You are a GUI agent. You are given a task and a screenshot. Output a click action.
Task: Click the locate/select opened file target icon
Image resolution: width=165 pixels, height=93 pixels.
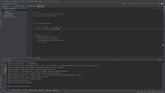pos(16,6)
